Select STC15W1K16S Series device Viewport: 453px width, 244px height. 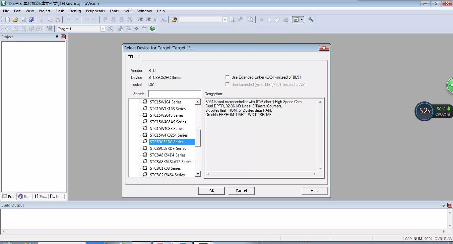click(167, 109)
